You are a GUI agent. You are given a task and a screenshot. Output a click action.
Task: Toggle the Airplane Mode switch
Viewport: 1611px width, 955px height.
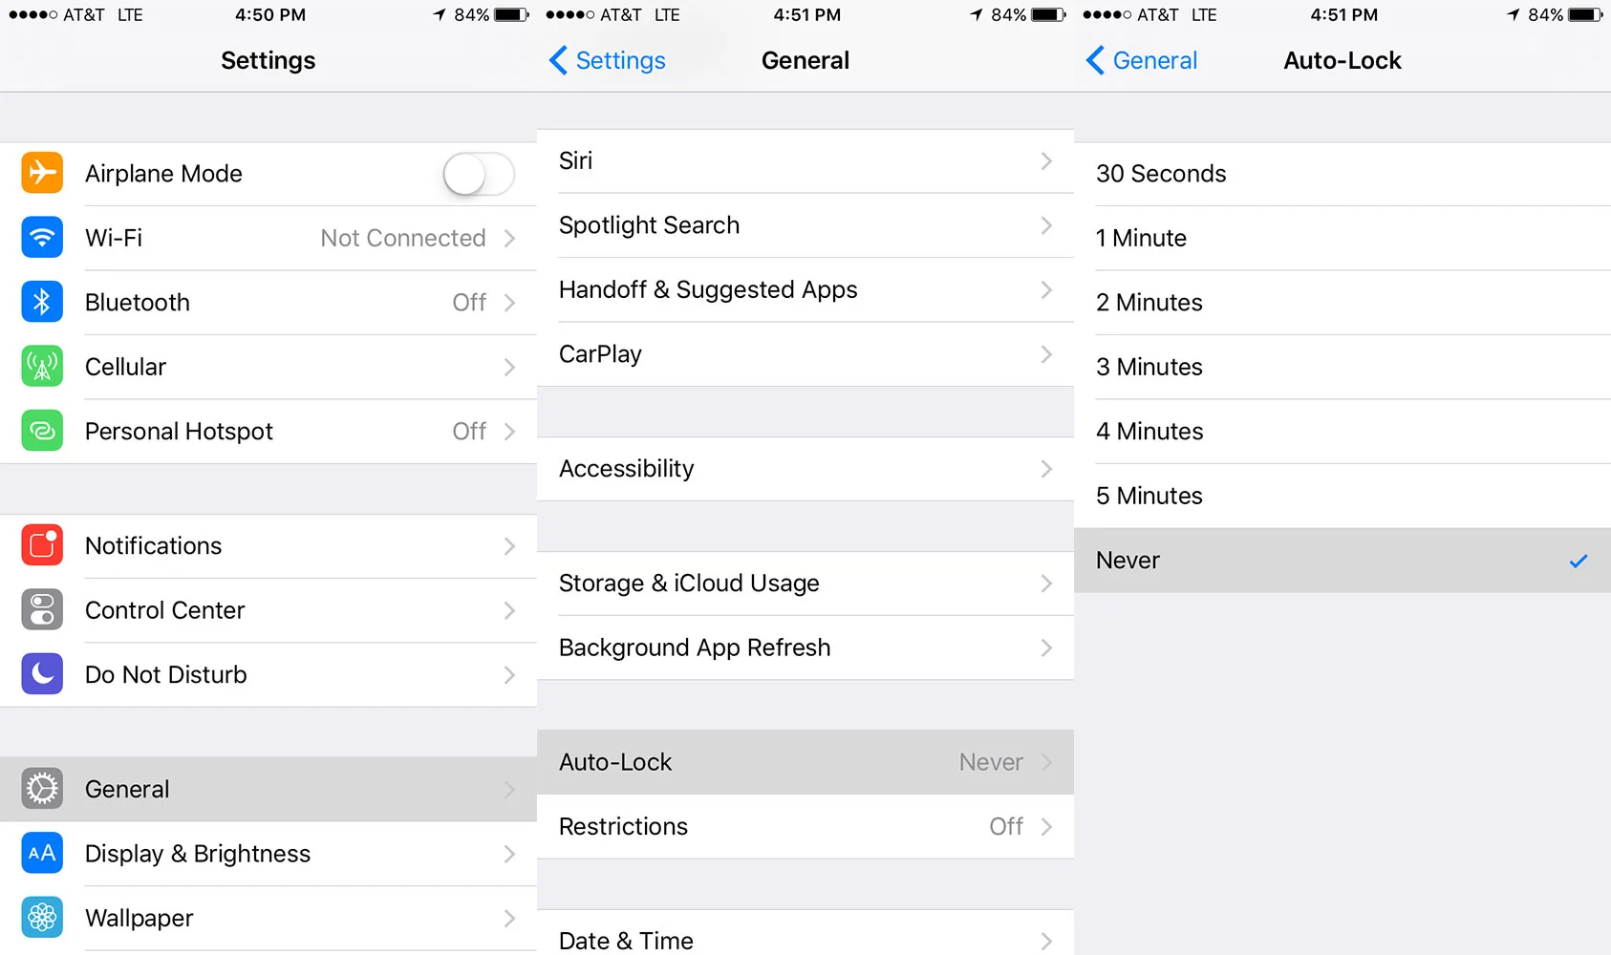coord(479,174)
